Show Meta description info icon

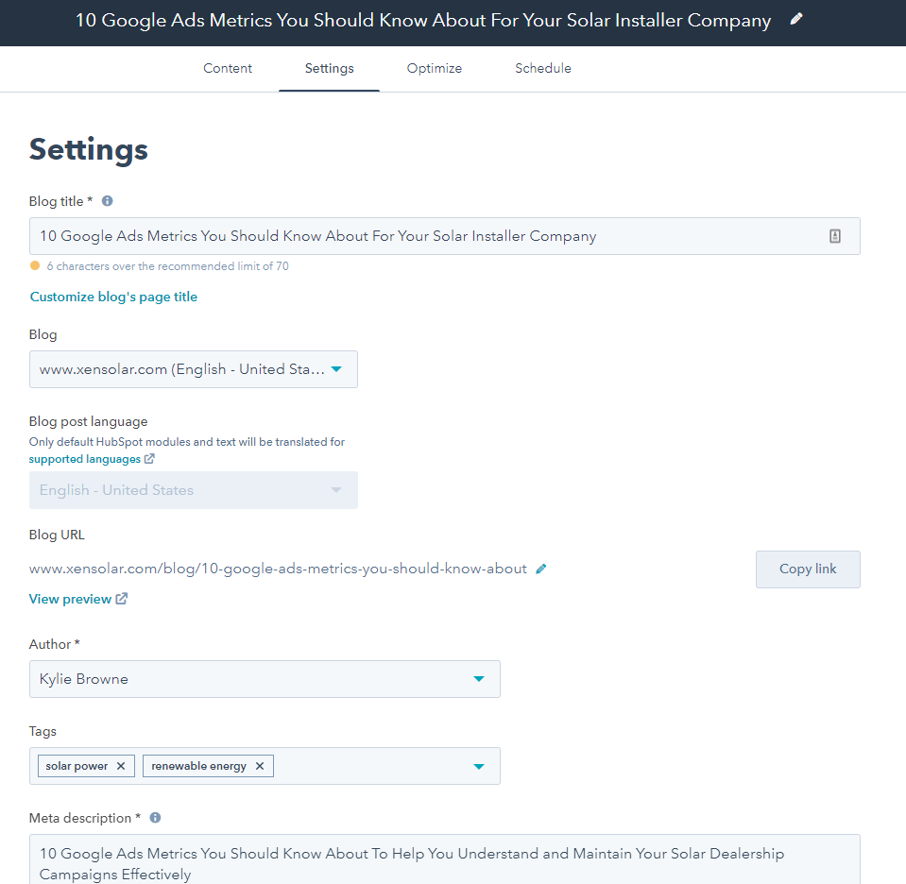(x=156, y=818)
